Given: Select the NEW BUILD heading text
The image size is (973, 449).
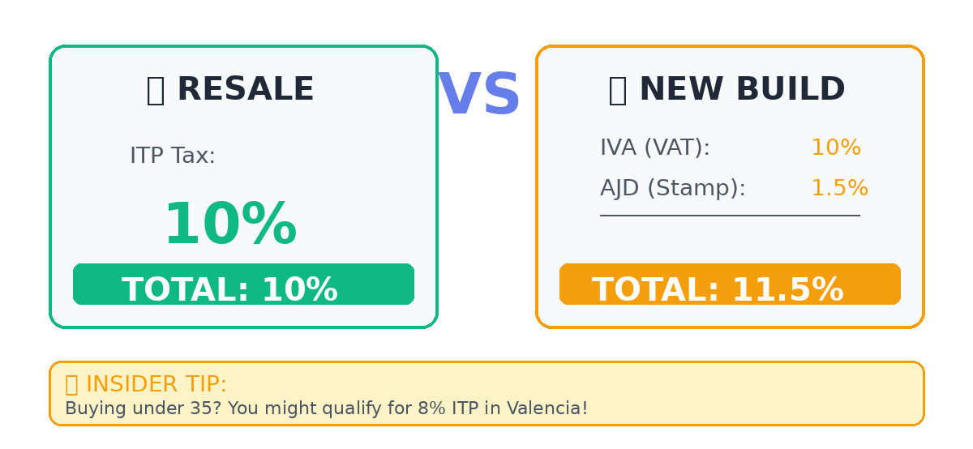Looking at the screenshot, I should (741, 90).
